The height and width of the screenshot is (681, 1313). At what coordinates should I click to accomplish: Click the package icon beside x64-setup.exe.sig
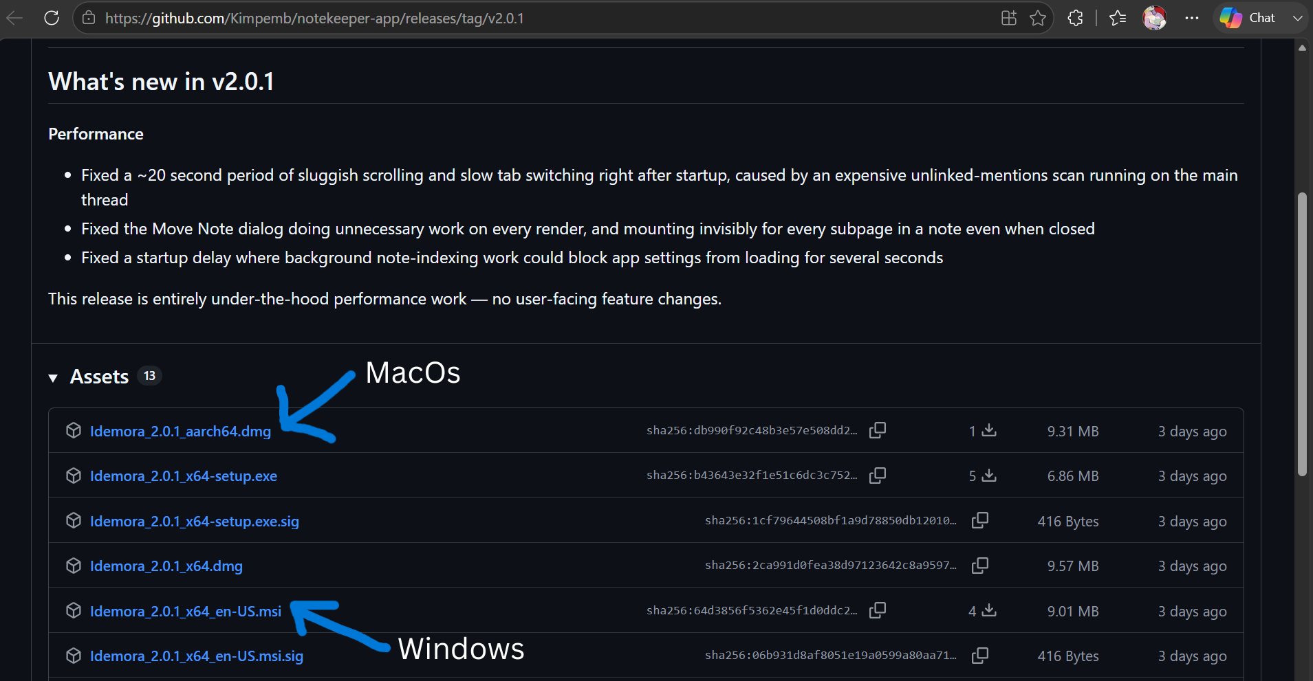(x=74, y=520)
